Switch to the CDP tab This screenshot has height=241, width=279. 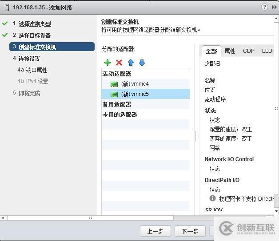249,51
